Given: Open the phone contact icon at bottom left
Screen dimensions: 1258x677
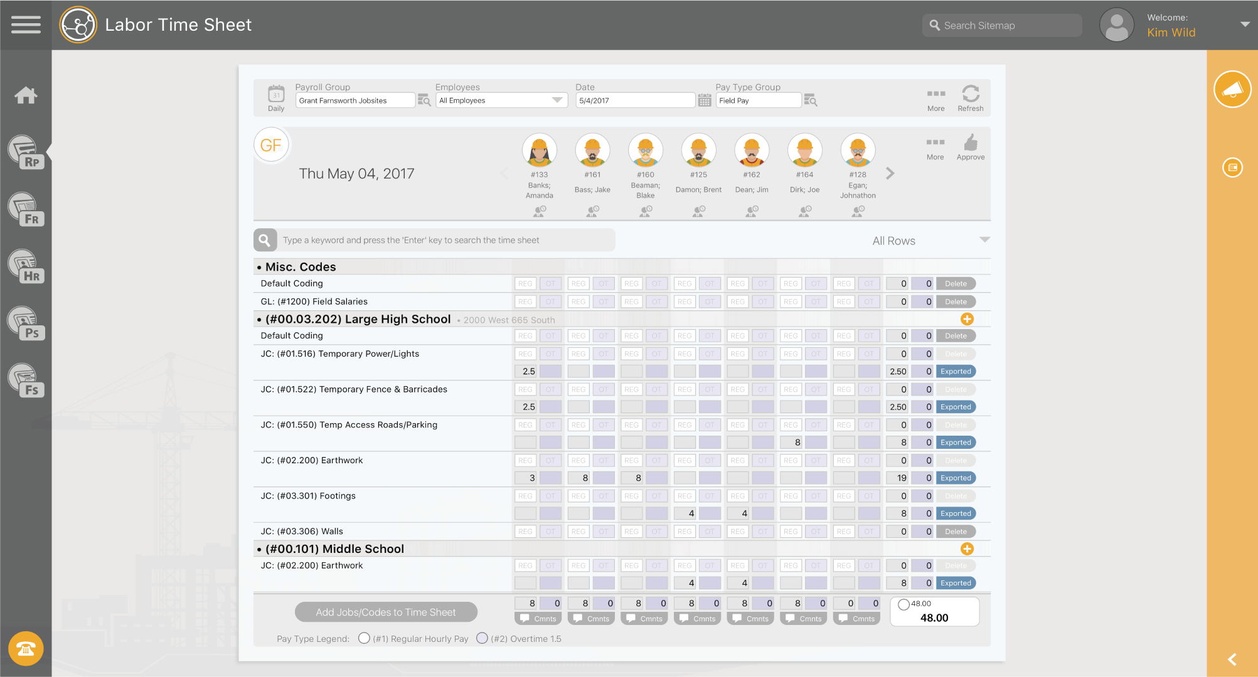Looking at the screenshot, I should coord(26,649).
